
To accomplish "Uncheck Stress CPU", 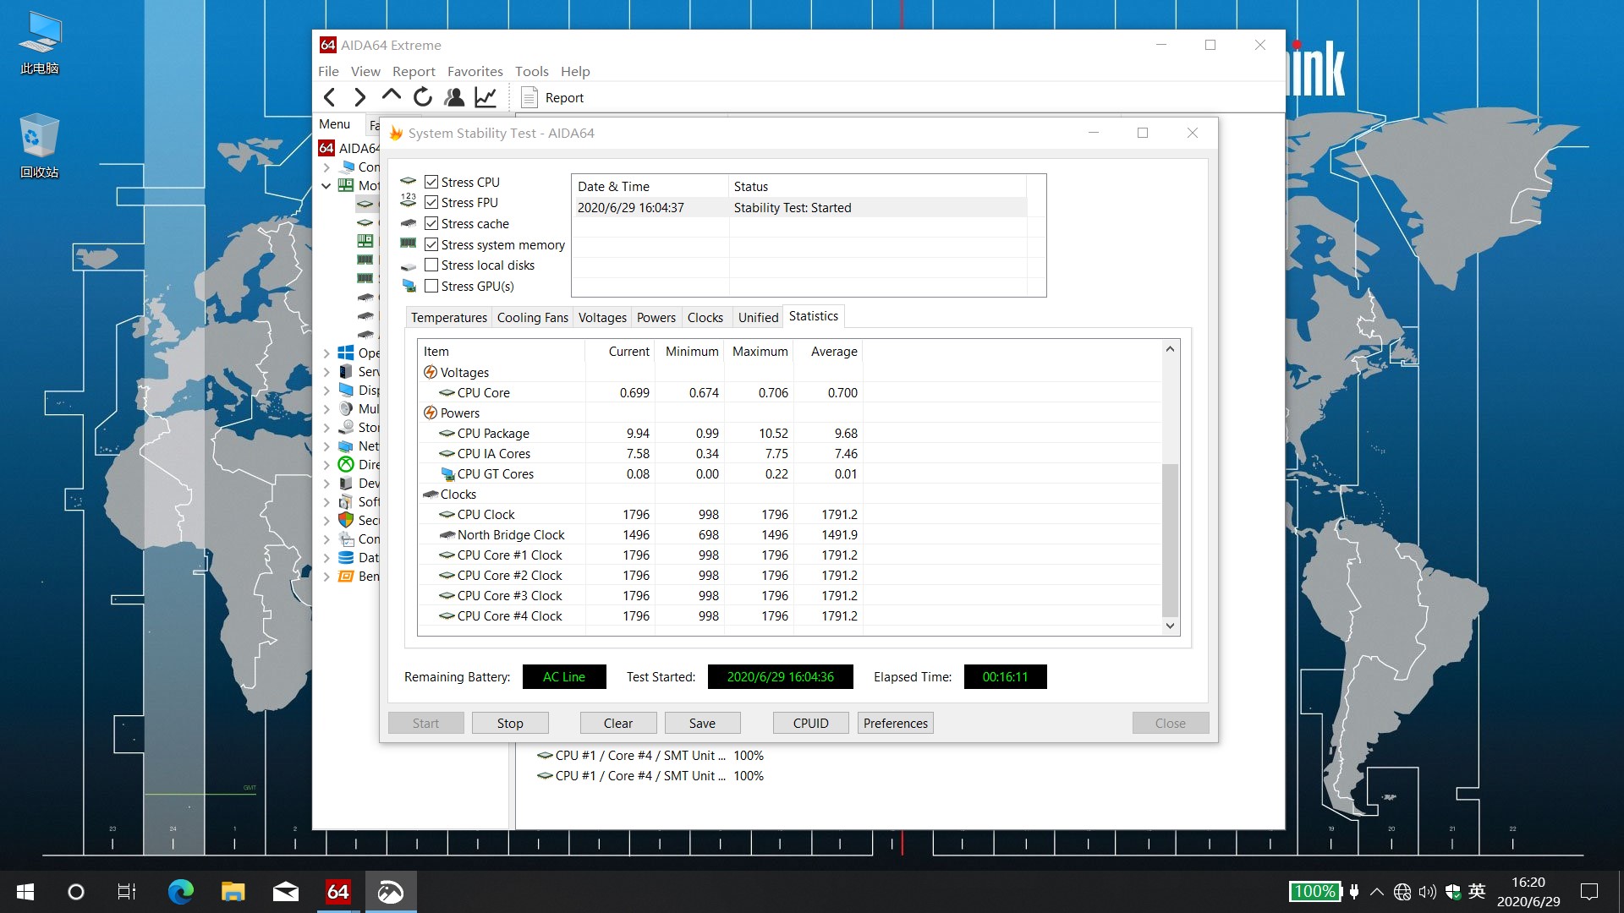I will [431, 182].
